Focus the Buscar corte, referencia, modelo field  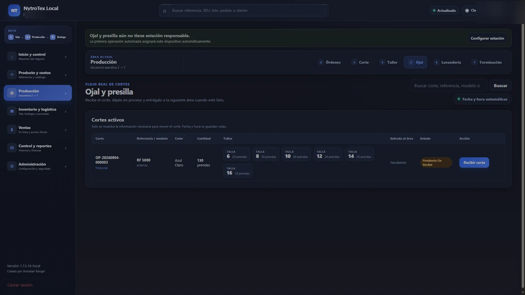(x=449, y=86)
